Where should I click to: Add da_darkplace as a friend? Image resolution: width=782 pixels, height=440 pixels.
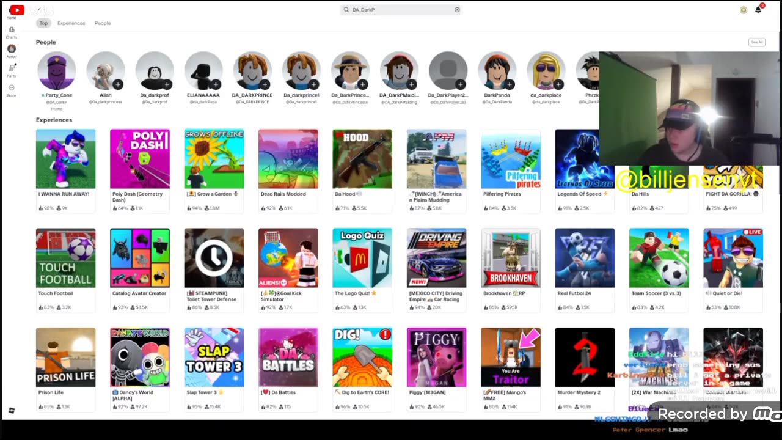coord(558,84)
